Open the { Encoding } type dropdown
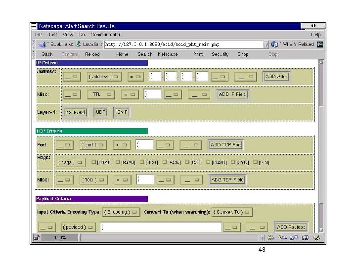 click(x=121, y=212)
